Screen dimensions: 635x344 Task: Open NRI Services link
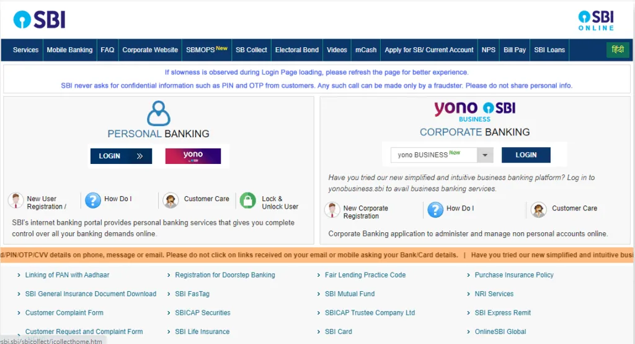coord(494,294)
